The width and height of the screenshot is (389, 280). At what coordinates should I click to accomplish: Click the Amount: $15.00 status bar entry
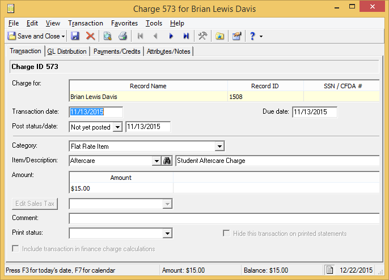coord(183,270)
